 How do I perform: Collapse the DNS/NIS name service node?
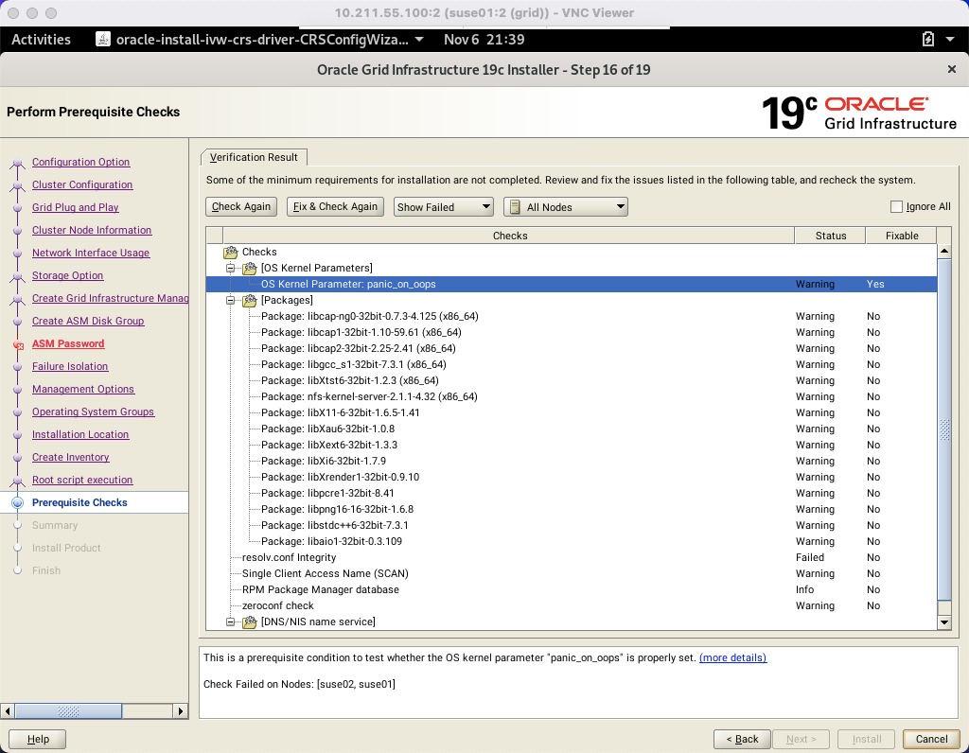231,622
